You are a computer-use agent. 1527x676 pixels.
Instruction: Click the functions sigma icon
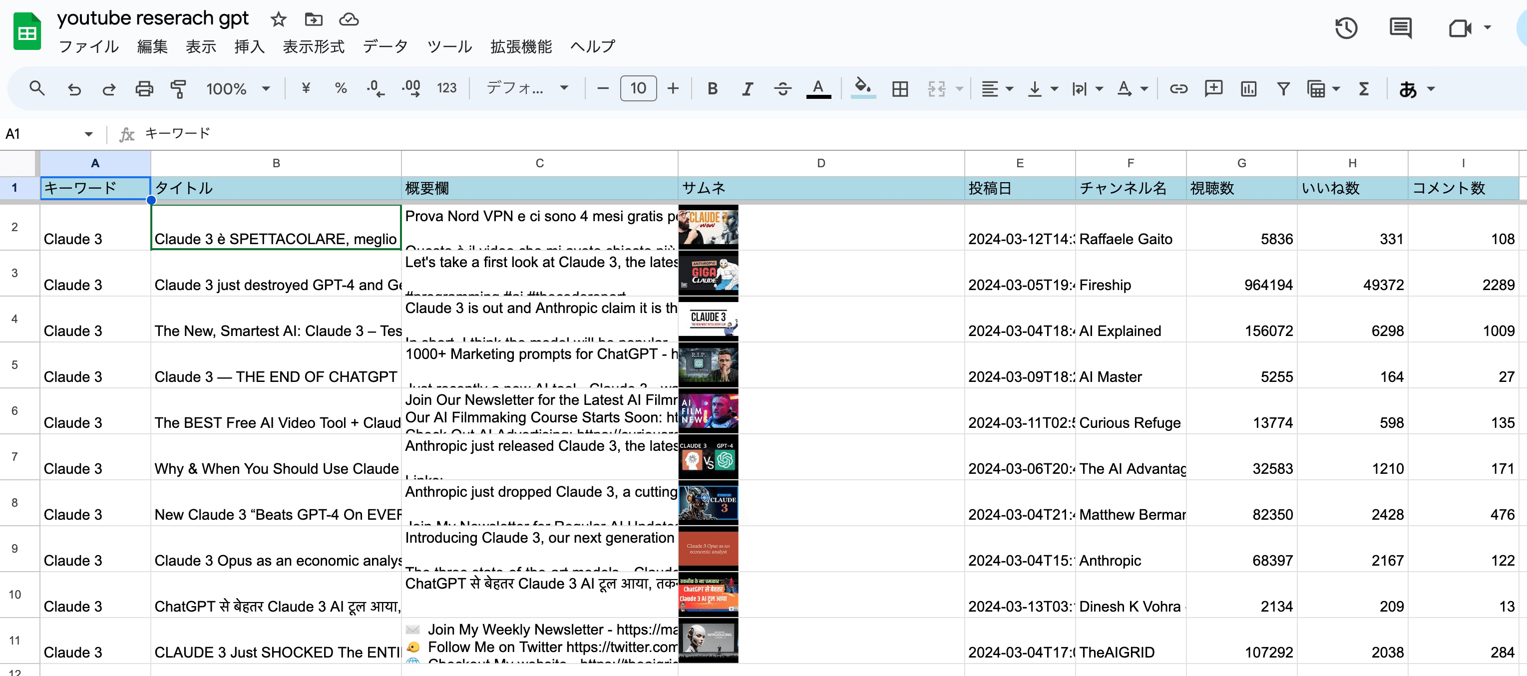click(x=1363, y=89)
